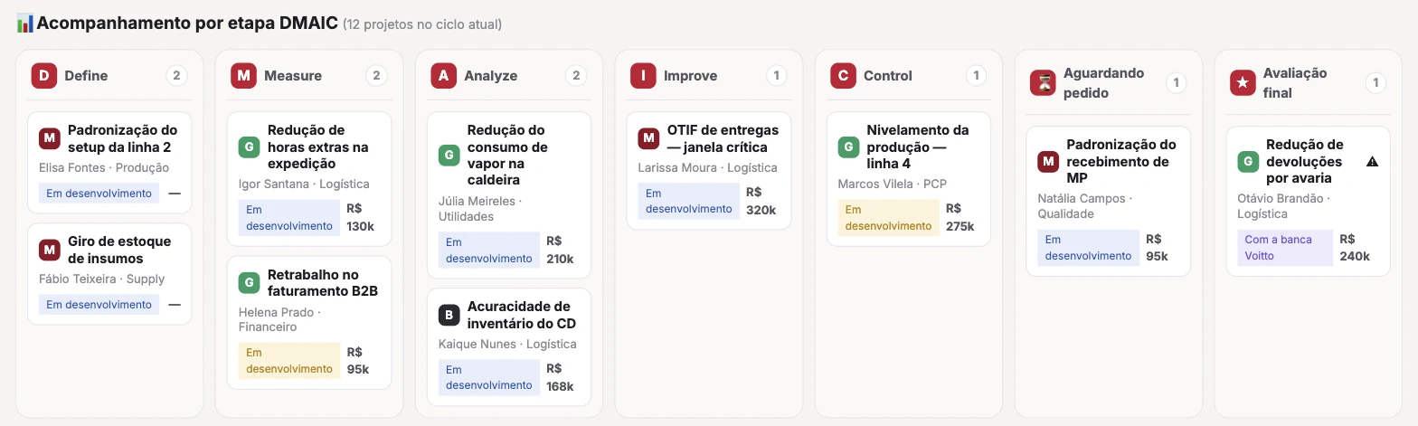This screenshot has width=1418, height=426.
Task: Click yellow Em desenvolvimento tag on Nivelamento card
Action: coord(889,218)
